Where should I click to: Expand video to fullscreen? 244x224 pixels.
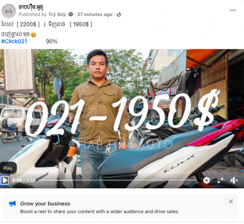pyautogui.click(x=220, y=180)
